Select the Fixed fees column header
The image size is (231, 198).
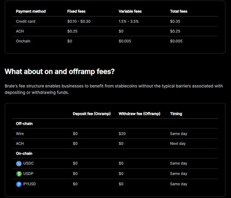point(76,12)
